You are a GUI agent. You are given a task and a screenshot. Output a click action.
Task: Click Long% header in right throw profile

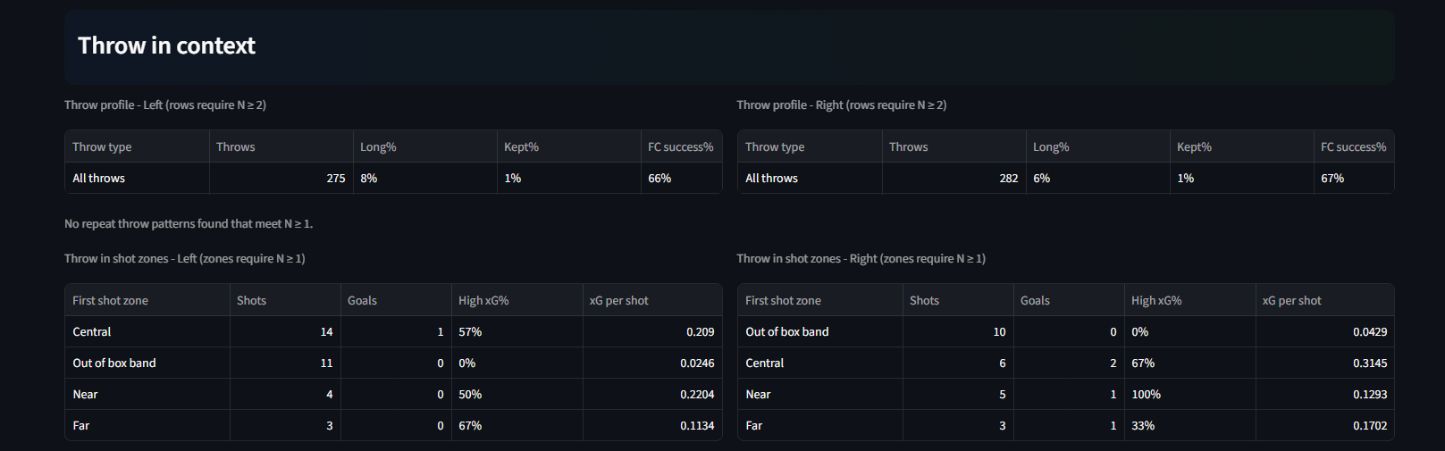coord(1097,146)
